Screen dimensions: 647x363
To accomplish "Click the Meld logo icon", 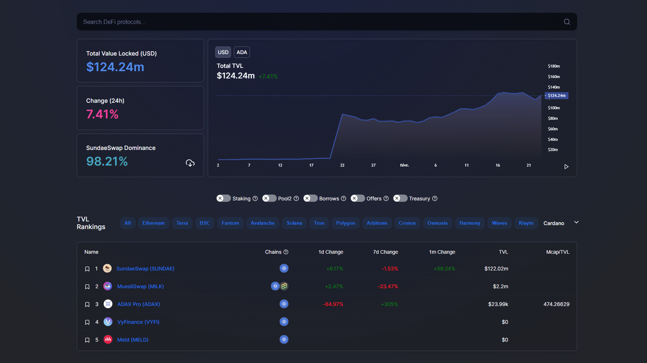I will (x=108, y=339).
